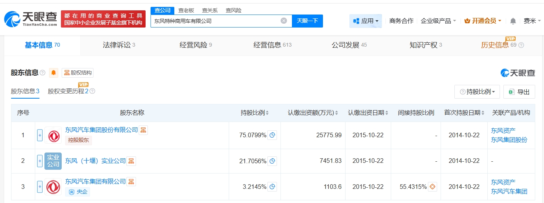The height and width of the screenshot is (203, 544).
Task: Open 企业级产品 dropdown menu
Action: (x=438, y=21)
